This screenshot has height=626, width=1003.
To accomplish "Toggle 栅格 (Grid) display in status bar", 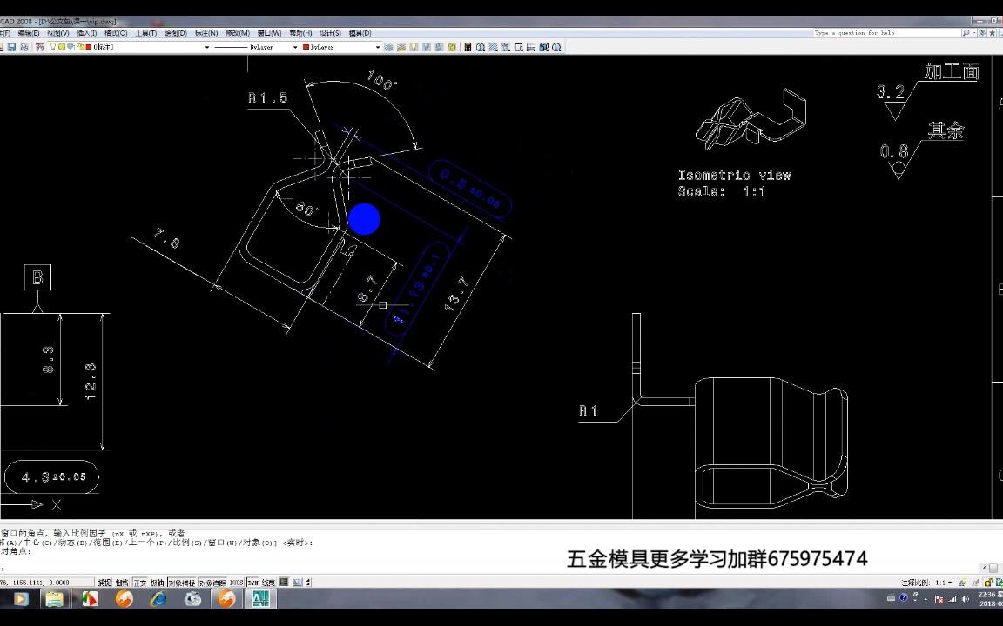I will point(123,582).
